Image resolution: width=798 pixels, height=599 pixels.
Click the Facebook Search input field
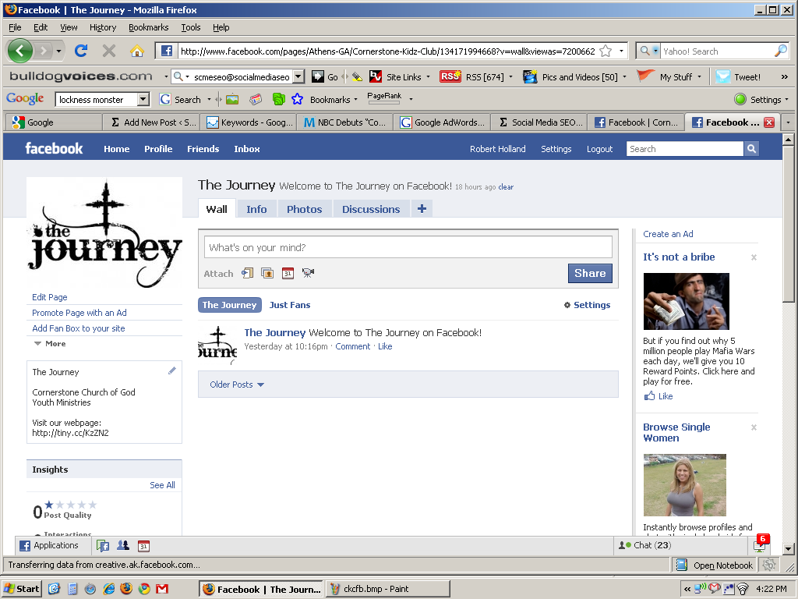tap(685, 149)
